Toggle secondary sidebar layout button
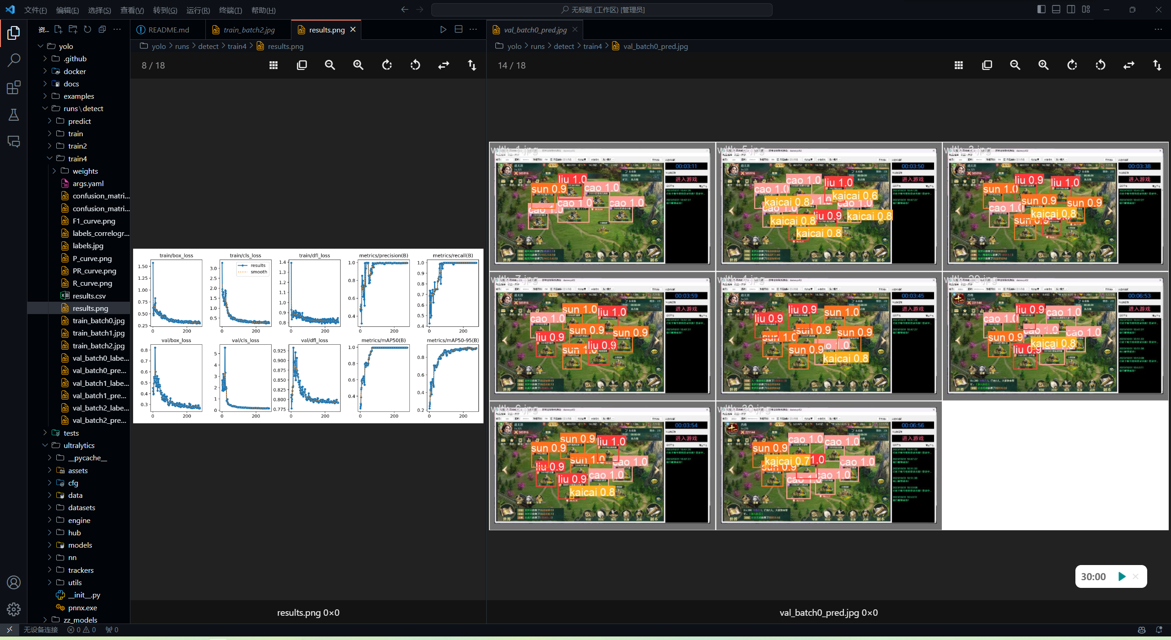Viewport: 1171px width, 640px height. pos(1071,10)
